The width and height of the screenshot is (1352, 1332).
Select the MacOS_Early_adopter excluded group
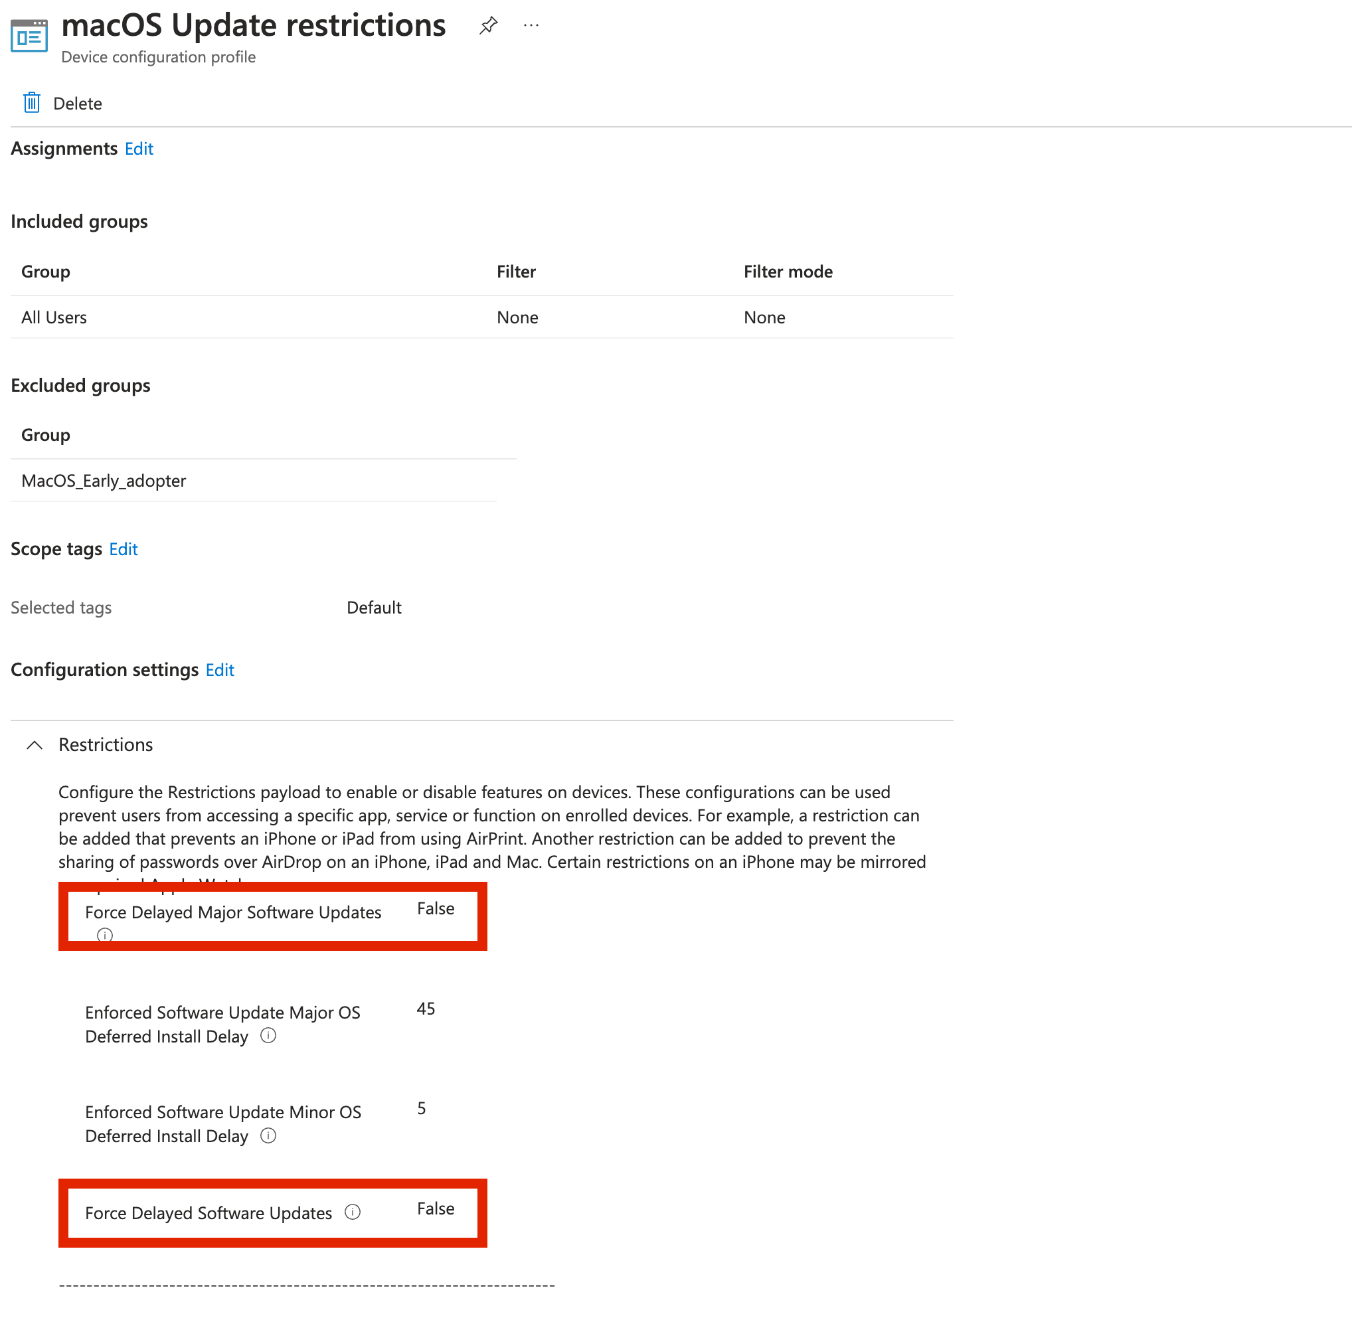point(104,481)
